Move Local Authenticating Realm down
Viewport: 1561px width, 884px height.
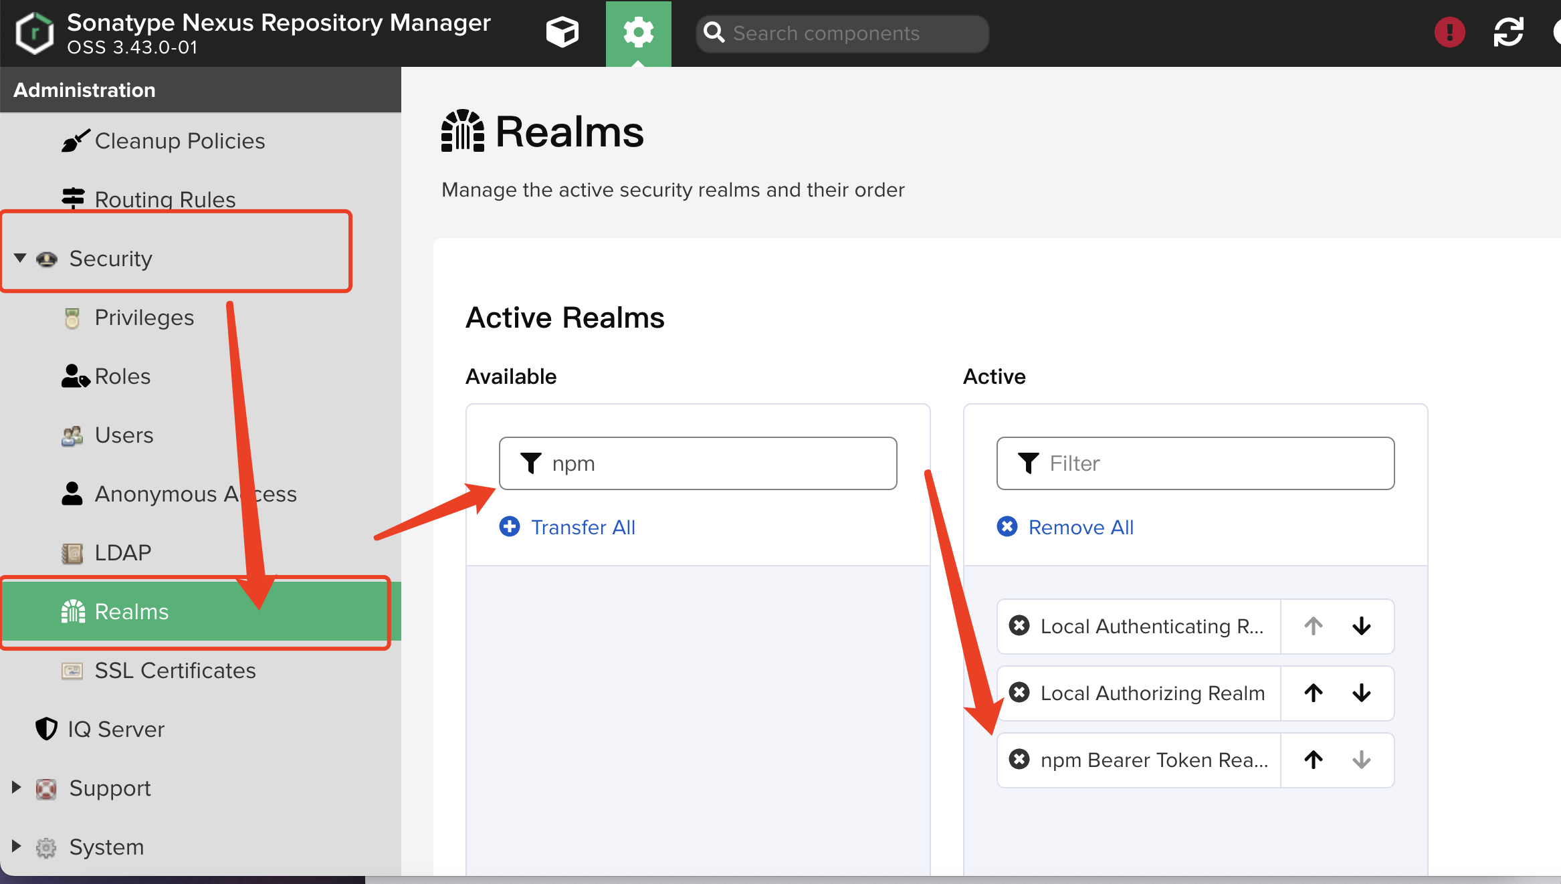click(x=1362, y=626)
